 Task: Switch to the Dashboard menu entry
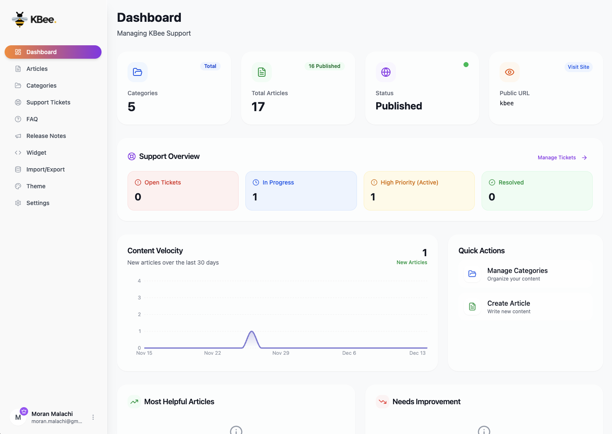(x=41, y=52)
